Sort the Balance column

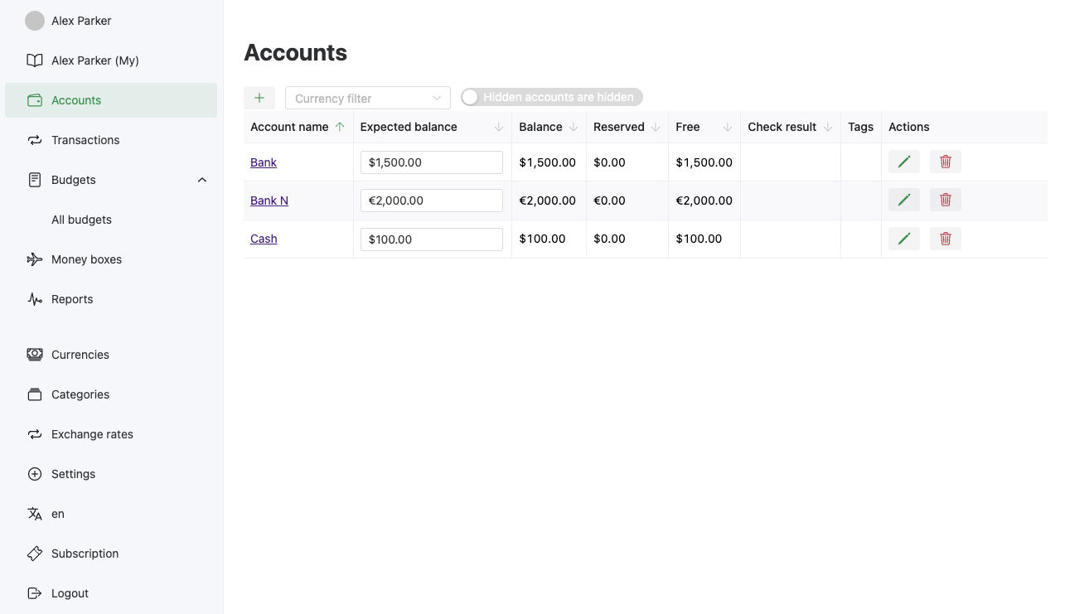(x=574, y=127)
